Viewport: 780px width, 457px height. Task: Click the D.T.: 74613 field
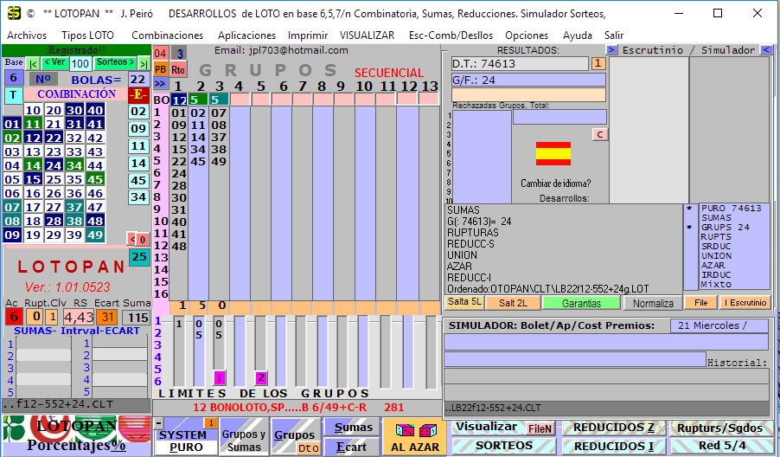[520, 64]
